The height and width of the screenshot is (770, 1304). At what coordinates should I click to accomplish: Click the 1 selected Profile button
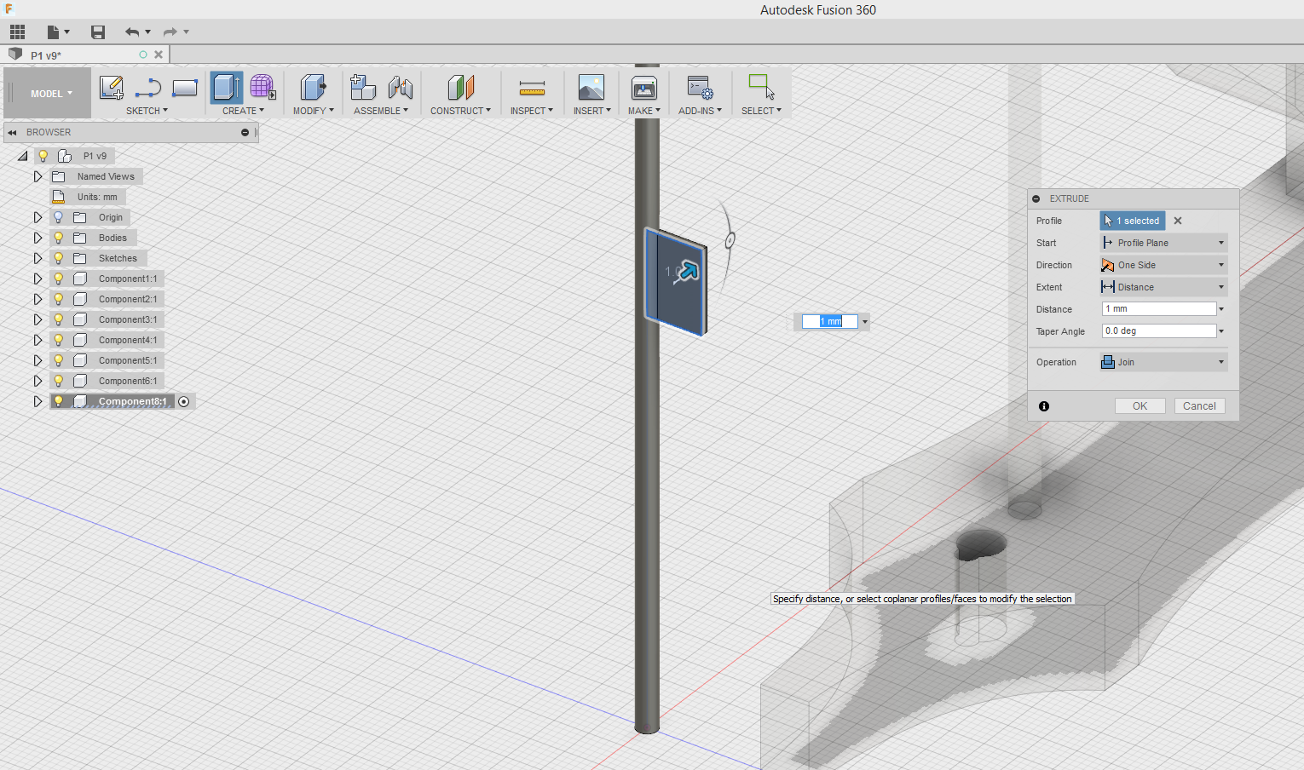pos(1132,221)
